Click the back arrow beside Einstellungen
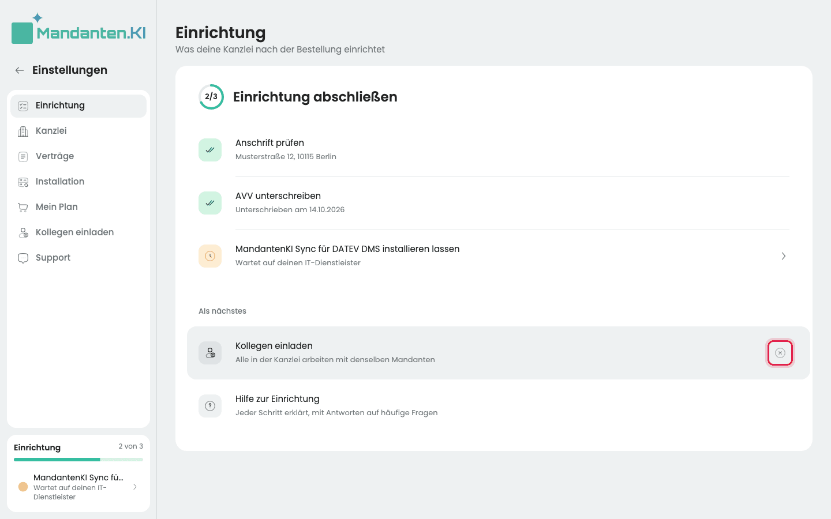The width and height of the screenshot is (831, 519). pyautogui.click(x=20, y=70)
